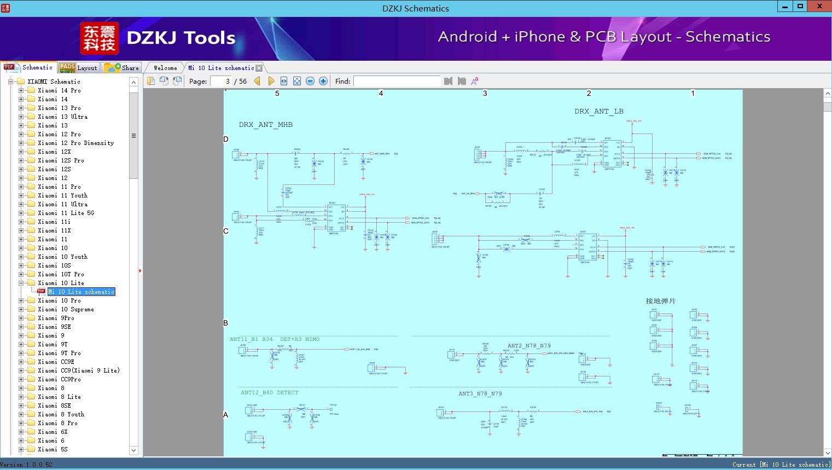
Task: Click the schematic viewer scroll down arrow
Action: [828, 452]
